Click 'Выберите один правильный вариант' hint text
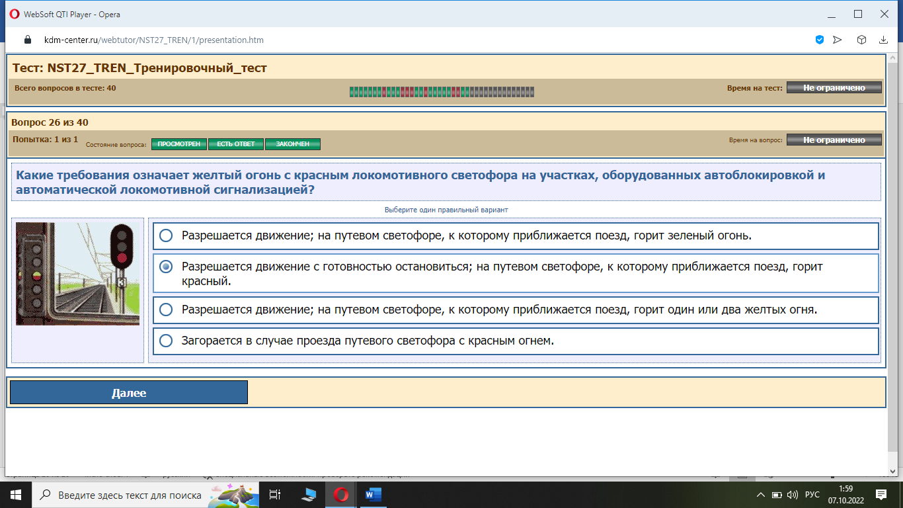 446,210
